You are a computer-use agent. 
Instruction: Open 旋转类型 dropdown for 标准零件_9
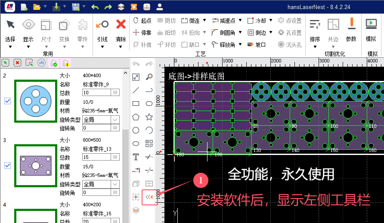[115, 120]
